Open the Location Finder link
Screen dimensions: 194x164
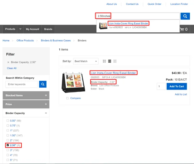point(179,4)
